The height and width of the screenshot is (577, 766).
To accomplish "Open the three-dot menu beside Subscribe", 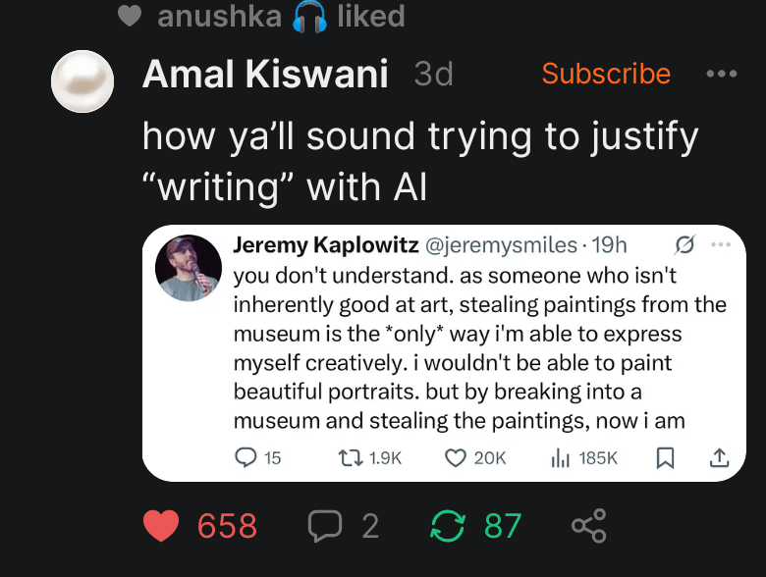I will 721,75.
